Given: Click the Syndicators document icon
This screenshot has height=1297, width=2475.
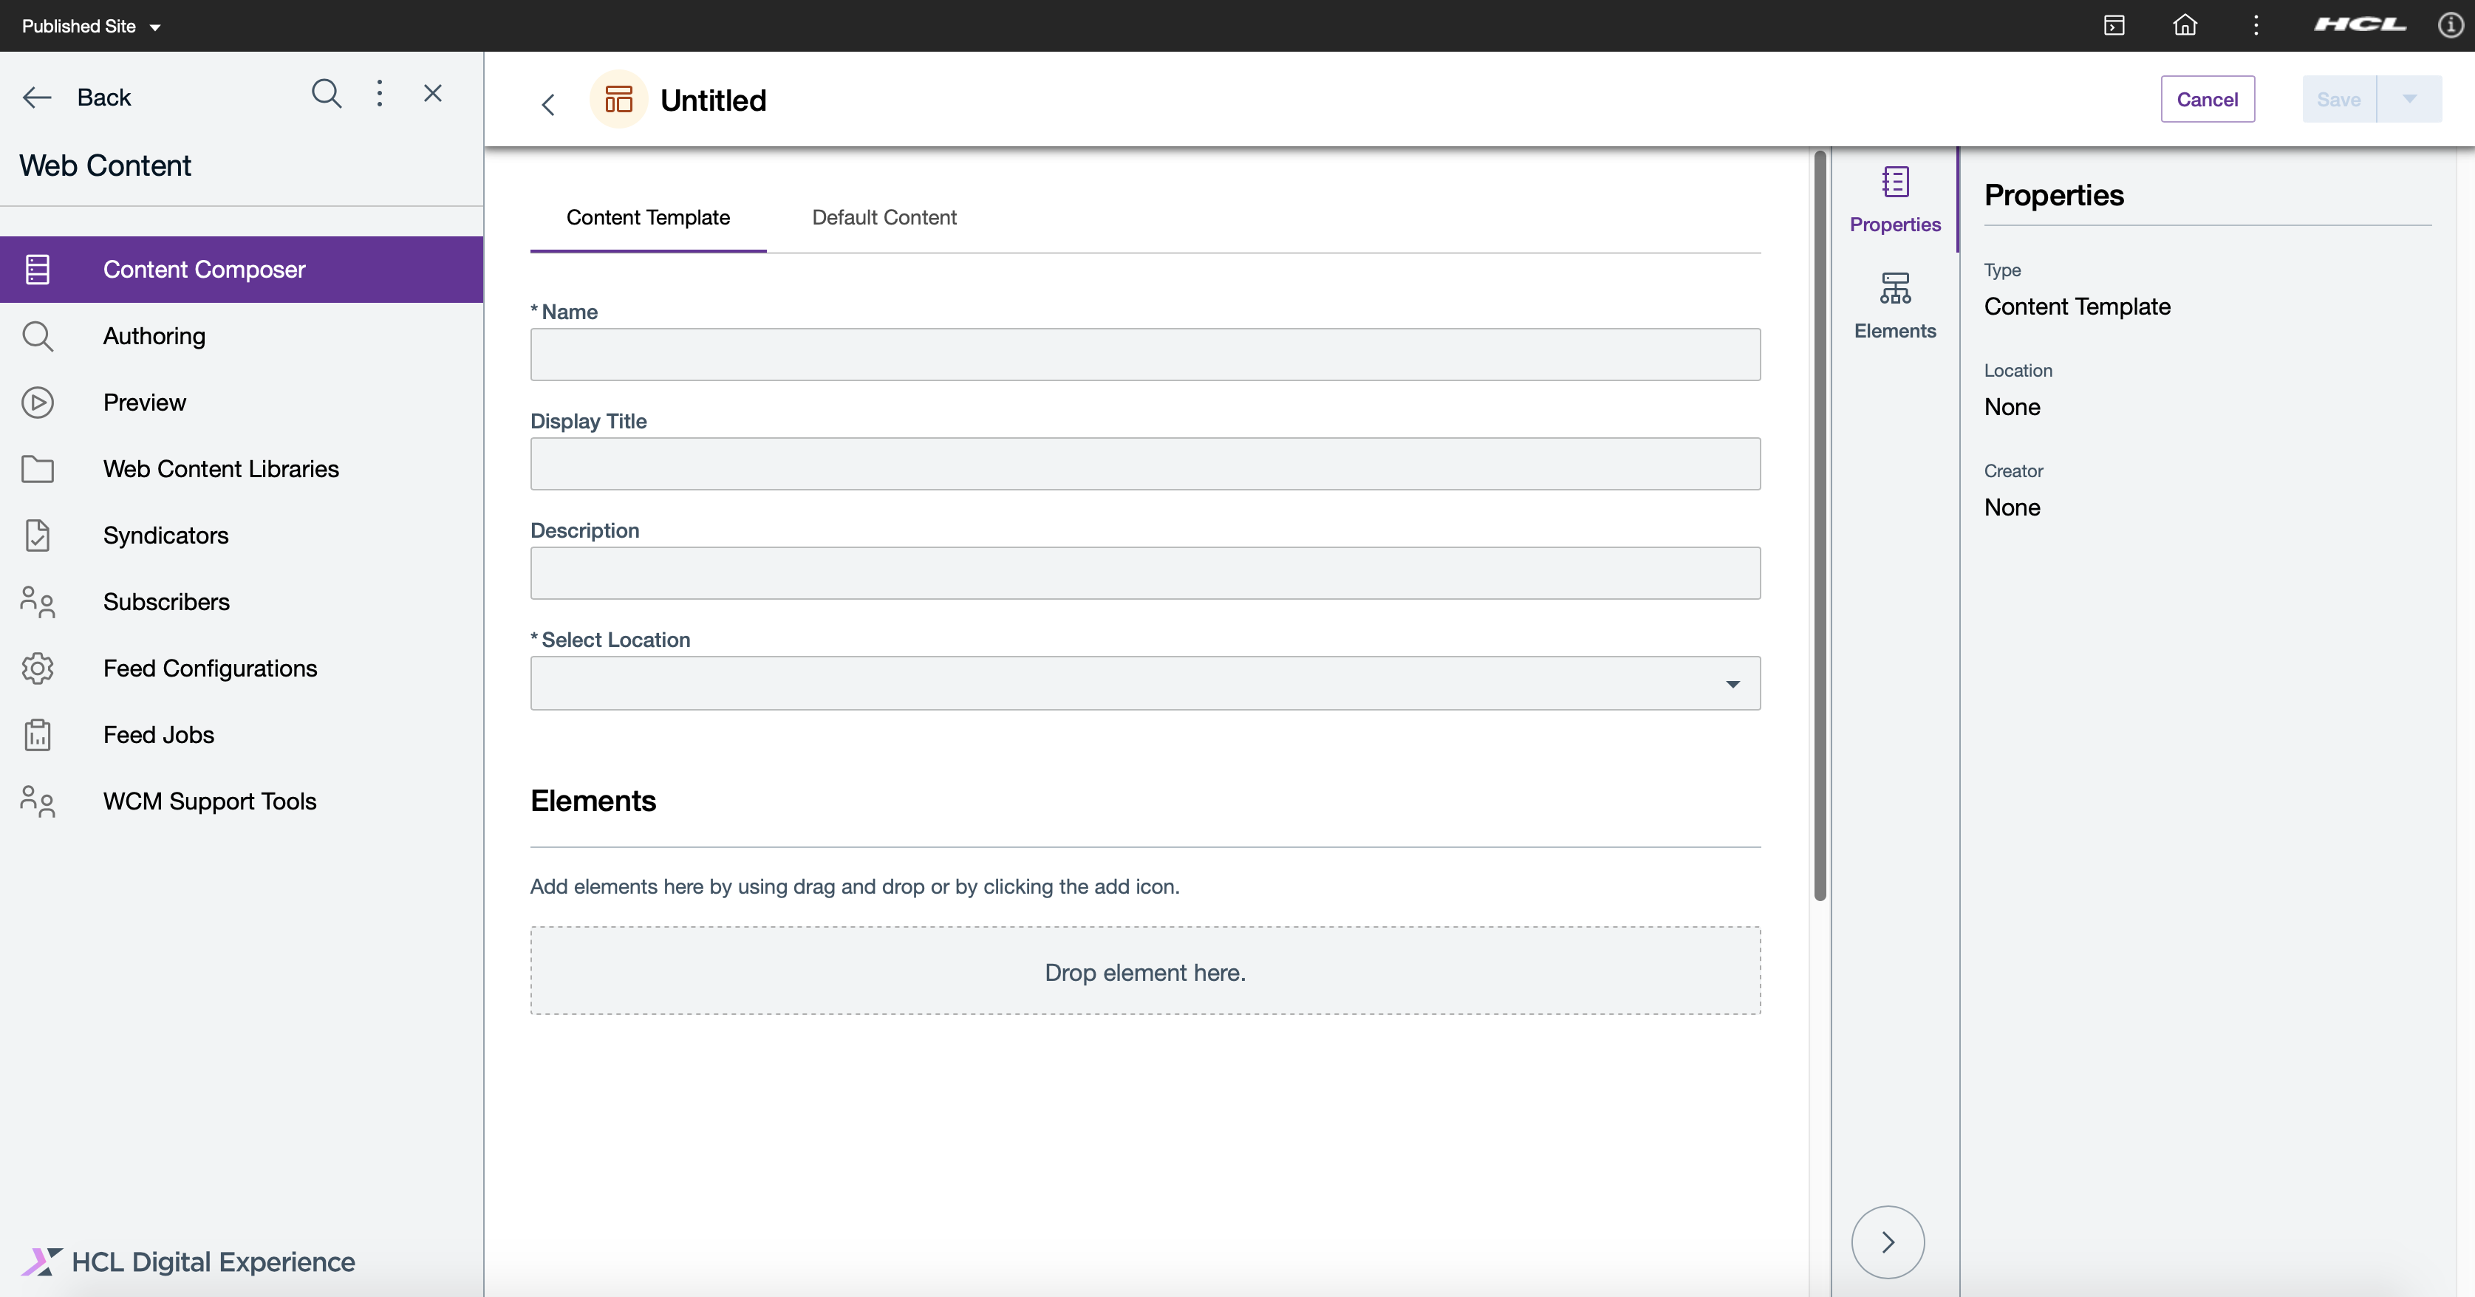Looking at the screenshot, I should click(38, 535).
